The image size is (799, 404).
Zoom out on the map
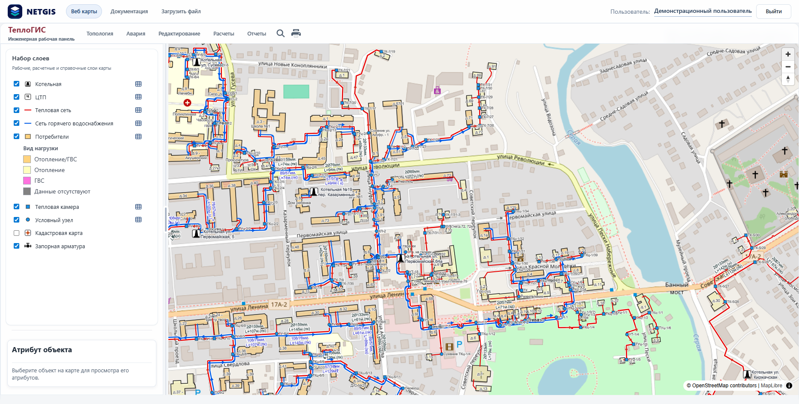coord(788,67)
